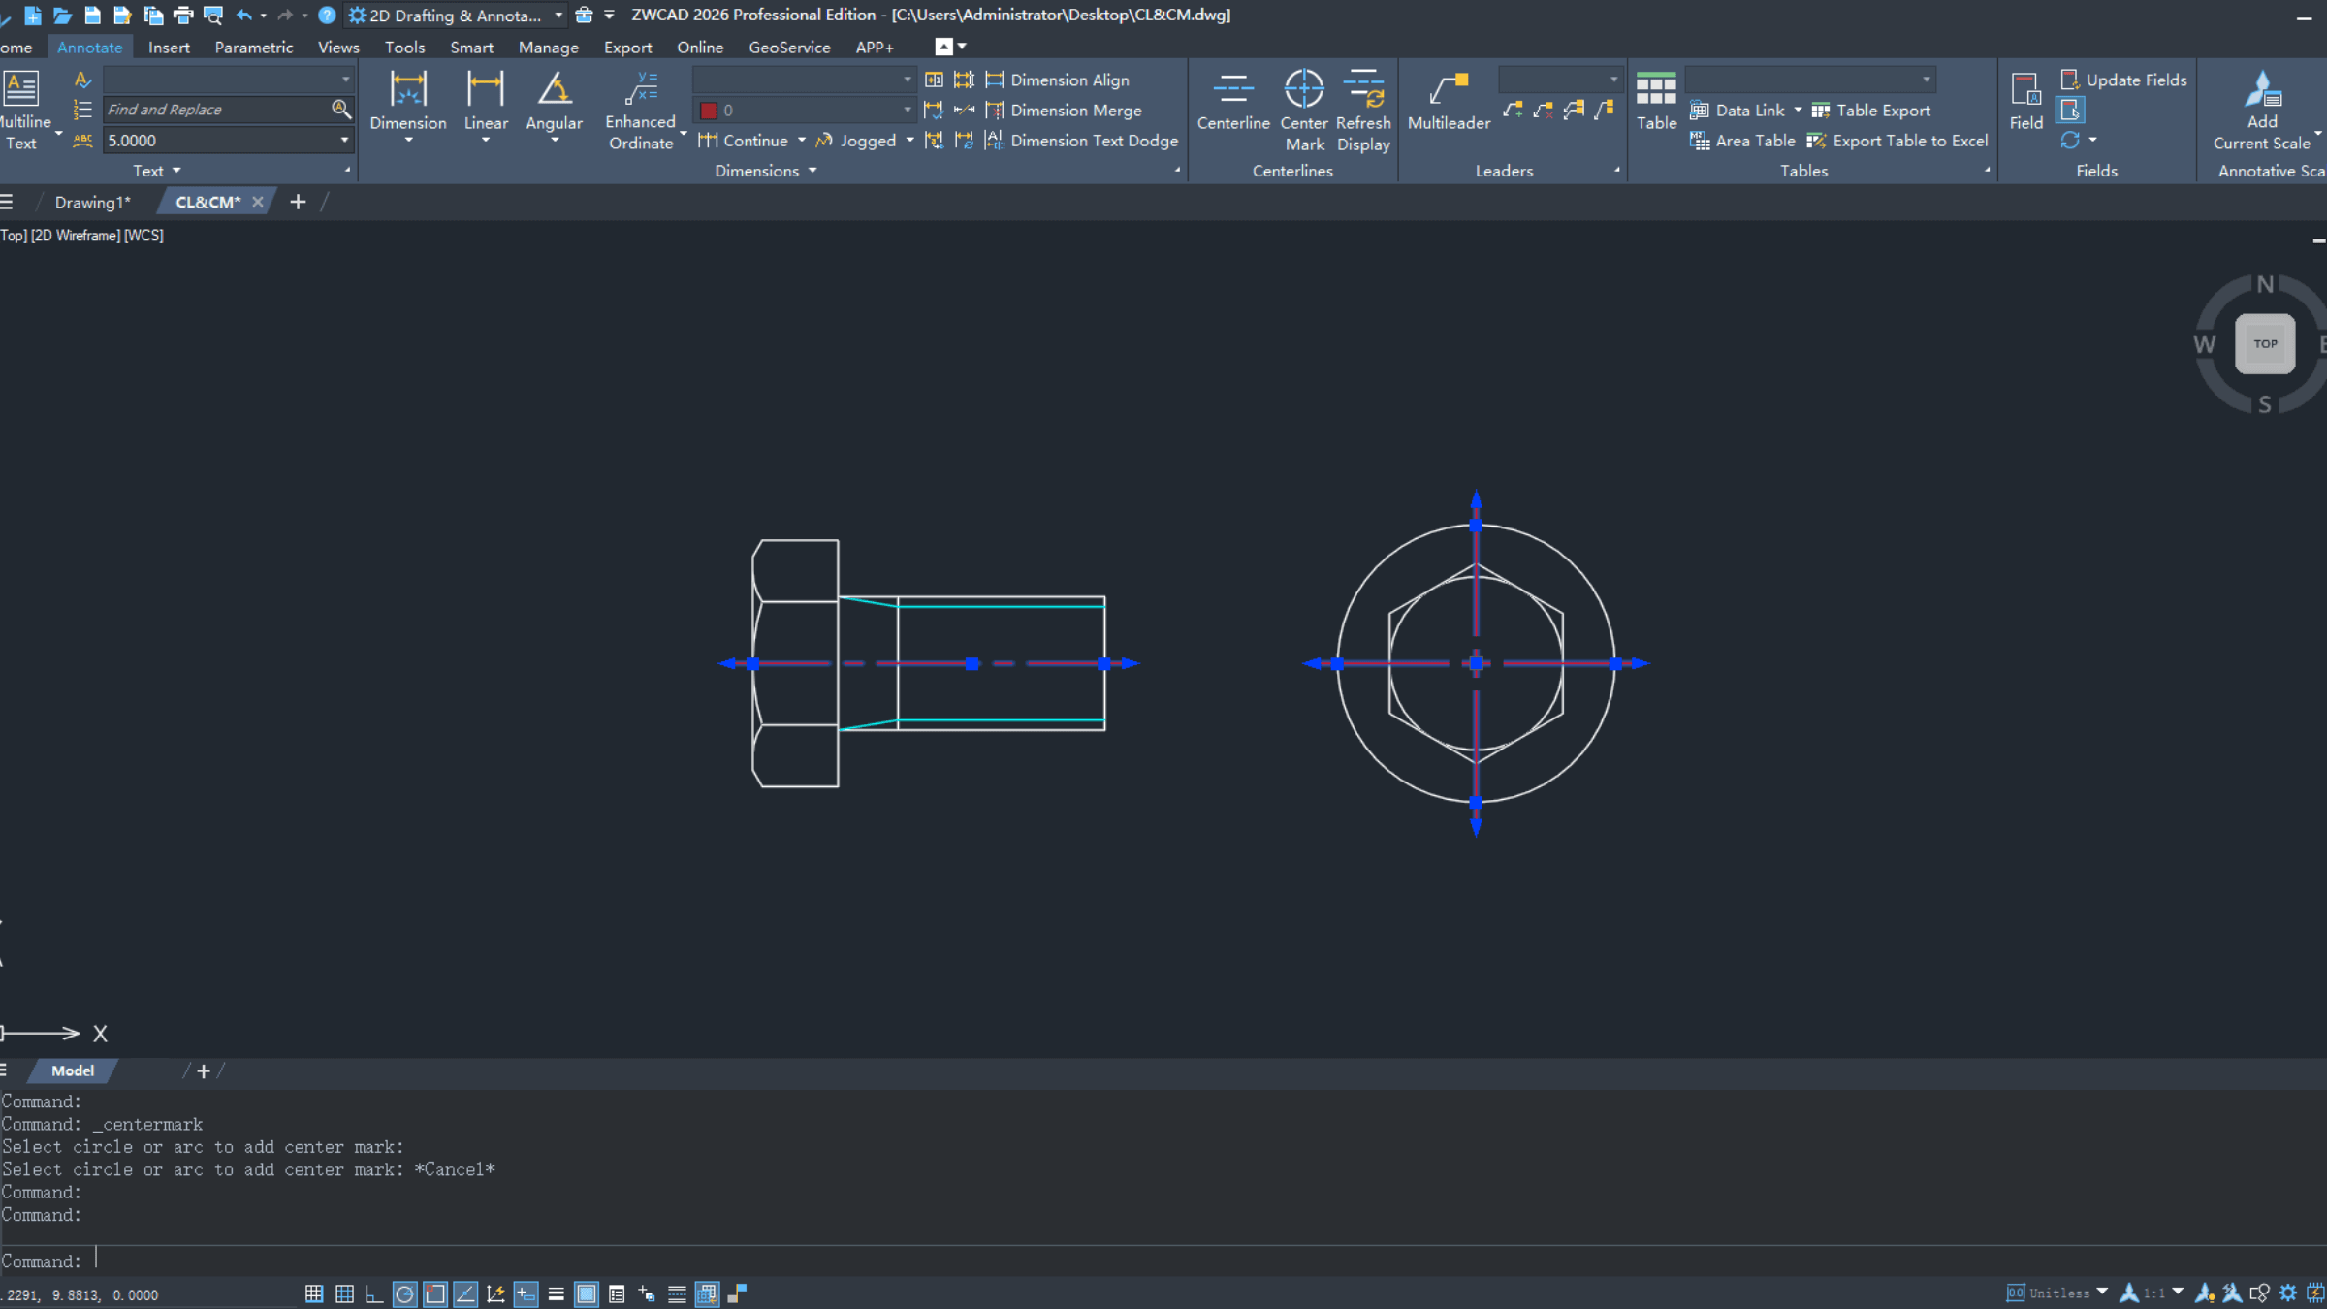Toggle lineweight display in status bar

pyautogui.click(x=556, y=1293)
